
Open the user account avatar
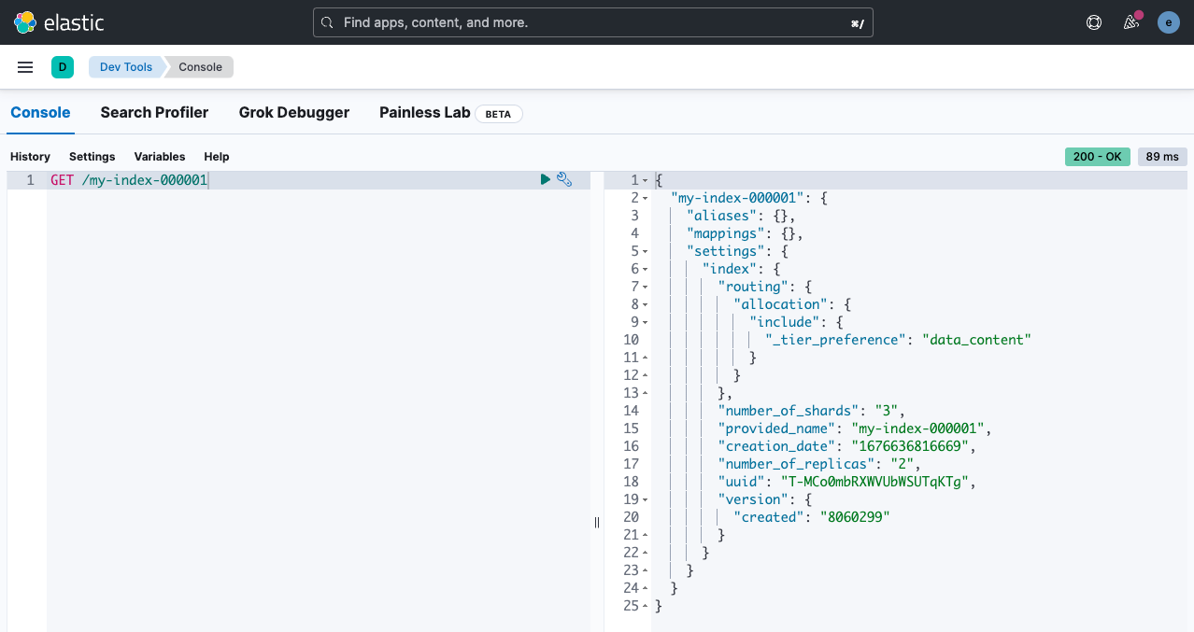point(1169,22)
